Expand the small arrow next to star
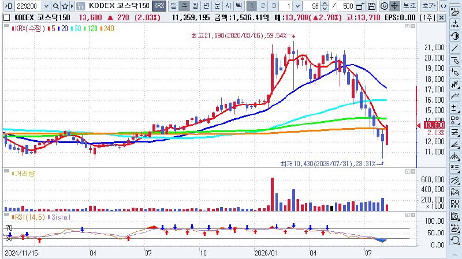Screen dimensions: 462x259 (72, 6)
